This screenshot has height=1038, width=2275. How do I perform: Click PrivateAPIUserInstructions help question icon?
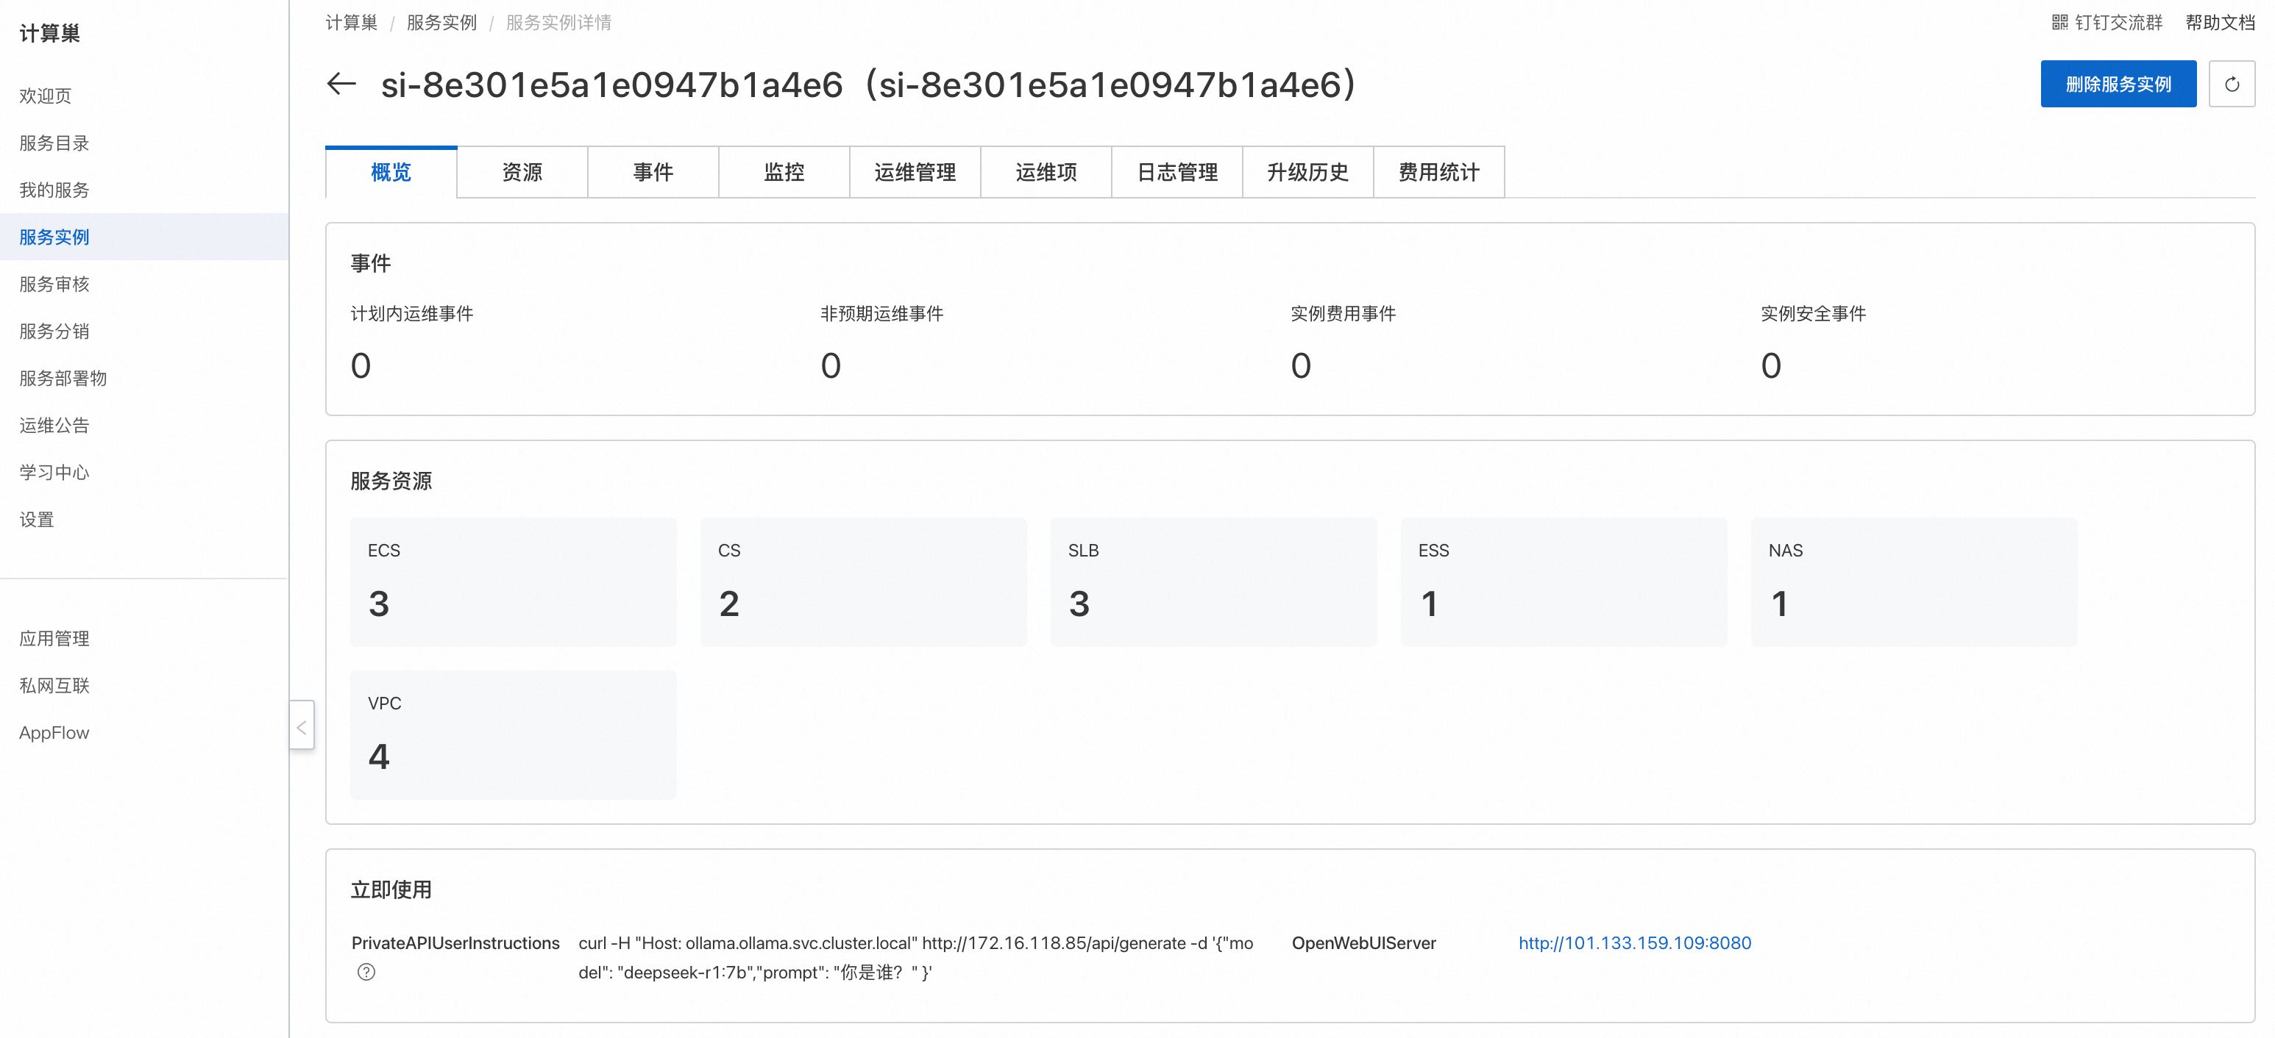coord(366,972)
